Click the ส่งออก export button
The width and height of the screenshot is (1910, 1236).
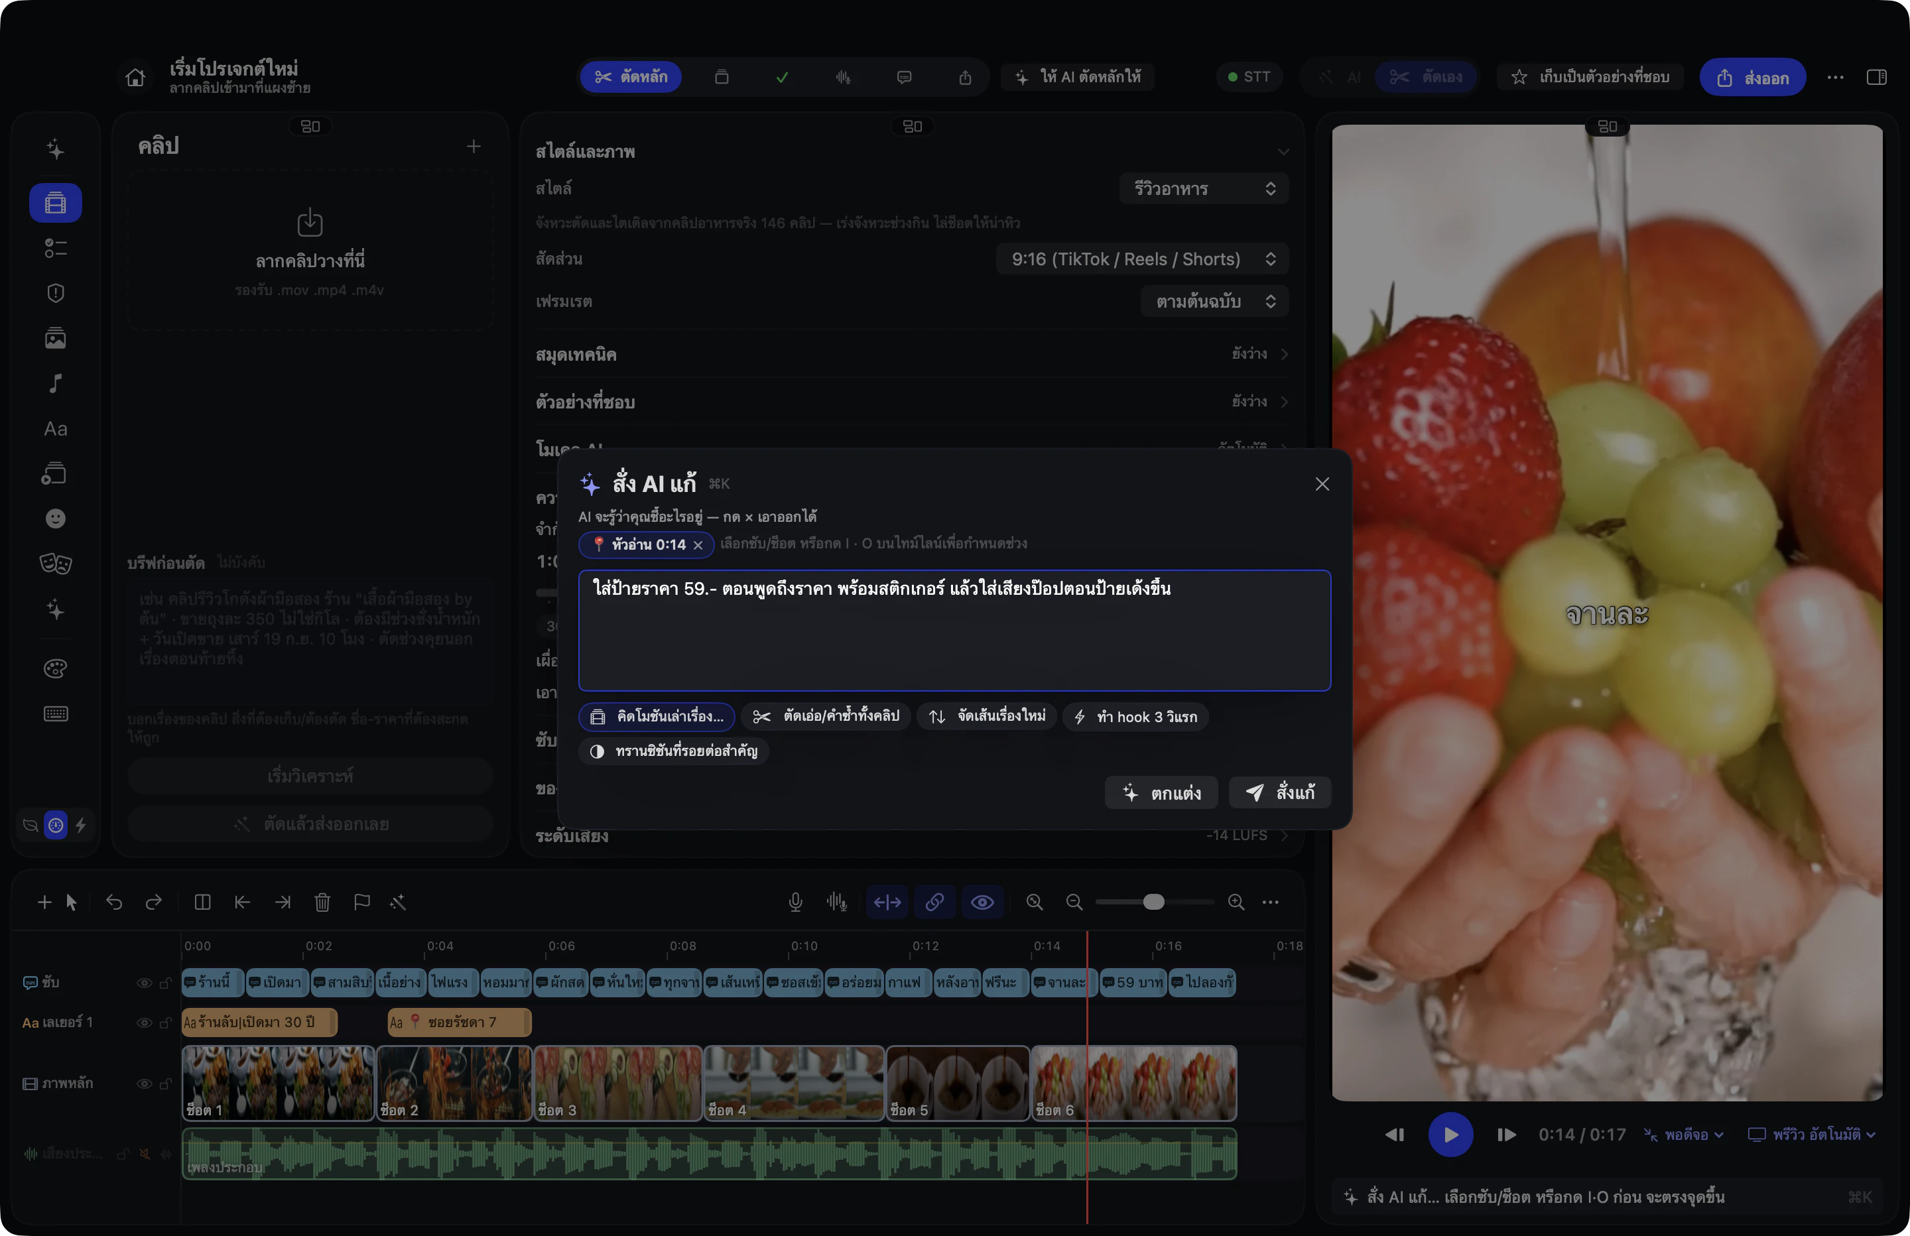pos(1753,77)
